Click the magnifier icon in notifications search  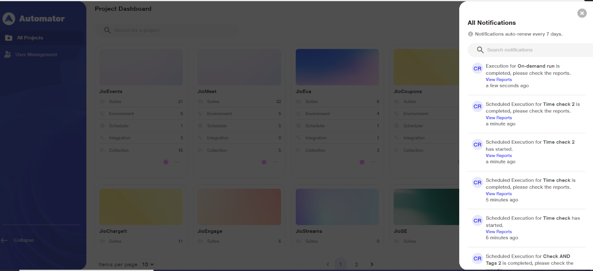pyautogui.click(x=480, y=50)
